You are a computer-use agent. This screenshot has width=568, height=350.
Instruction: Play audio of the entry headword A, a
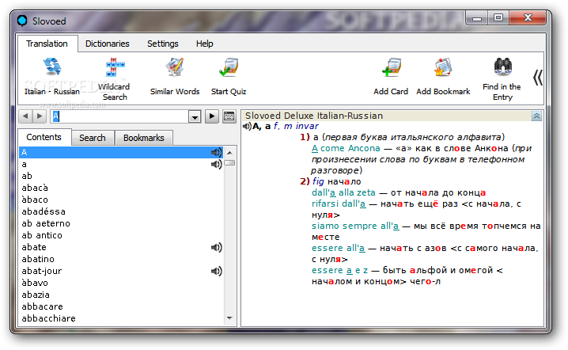247,126
